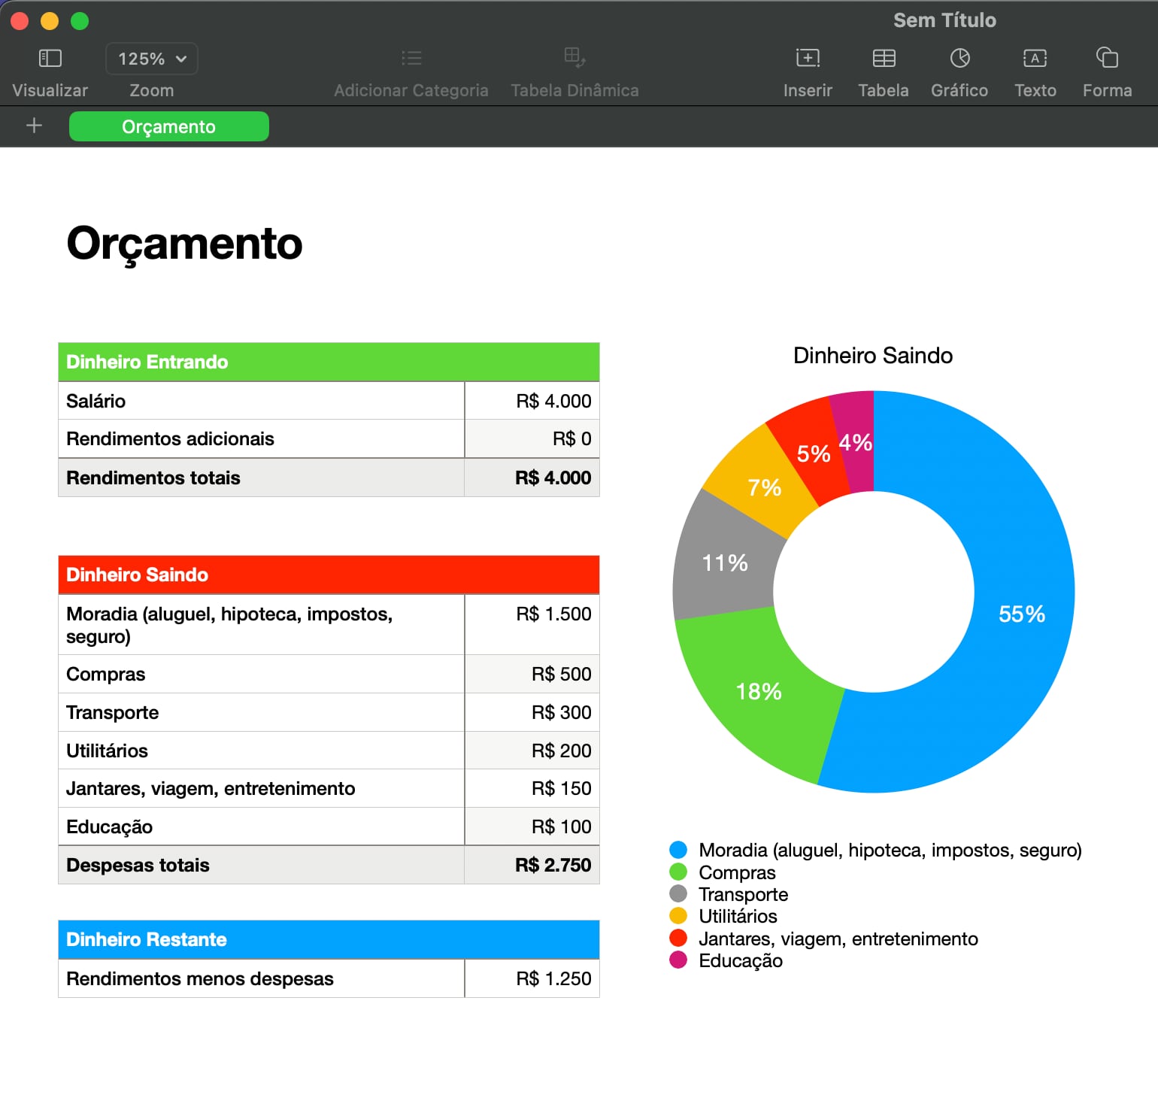Click the yellow minimize window button
Viewport: 1158px width, 1110px height.
(x=50, y=21)
